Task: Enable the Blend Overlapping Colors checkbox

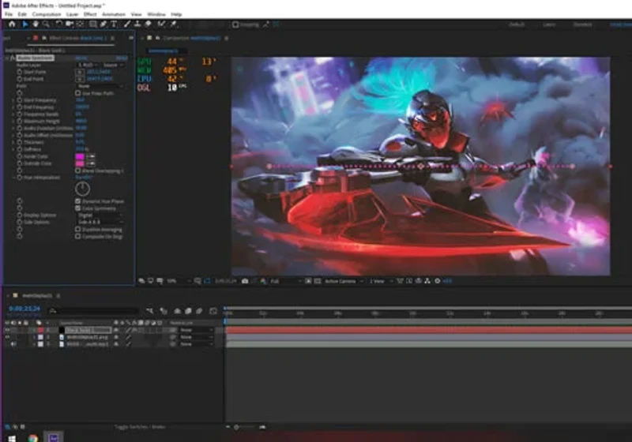Action: coord(77,170)
